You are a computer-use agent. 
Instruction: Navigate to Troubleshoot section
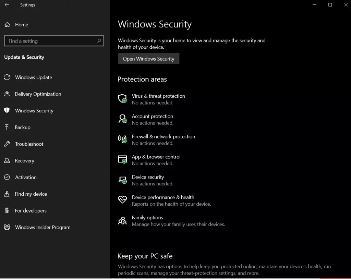[29, 144]
